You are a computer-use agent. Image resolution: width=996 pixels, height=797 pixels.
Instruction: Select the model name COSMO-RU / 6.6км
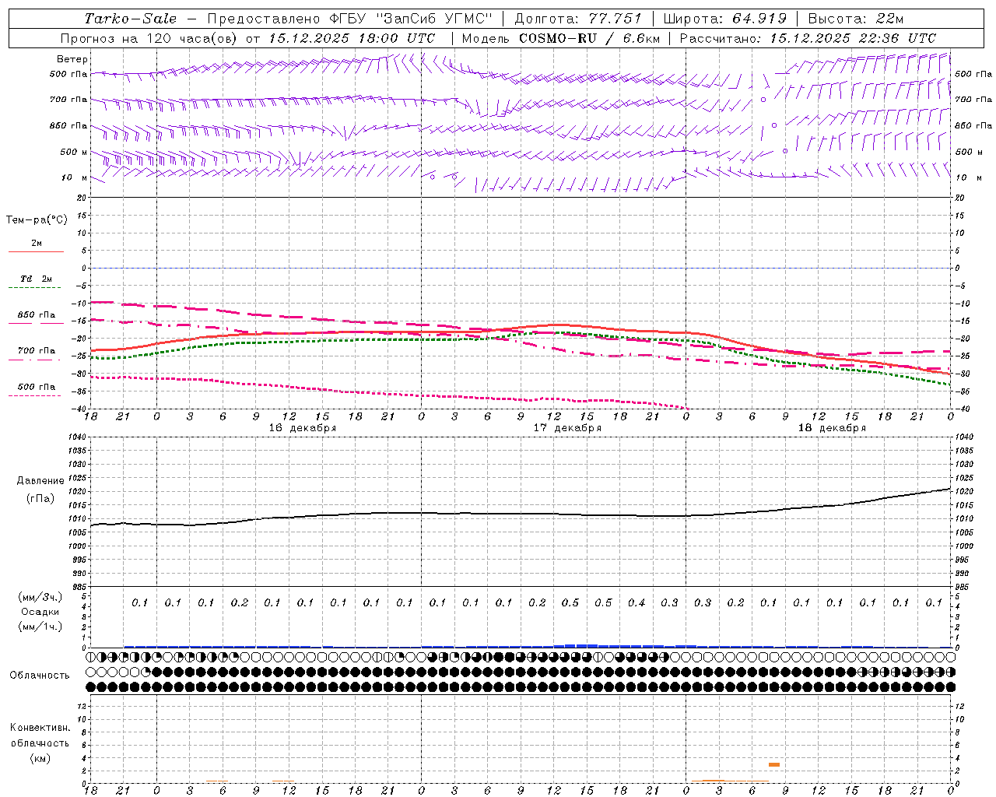[x=590, y=38]
